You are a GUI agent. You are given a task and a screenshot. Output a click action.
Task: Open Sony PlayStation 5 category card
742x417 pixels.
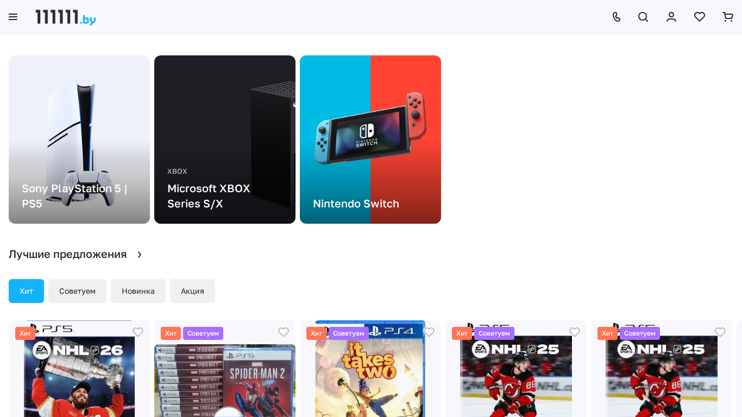pos(79,140)
